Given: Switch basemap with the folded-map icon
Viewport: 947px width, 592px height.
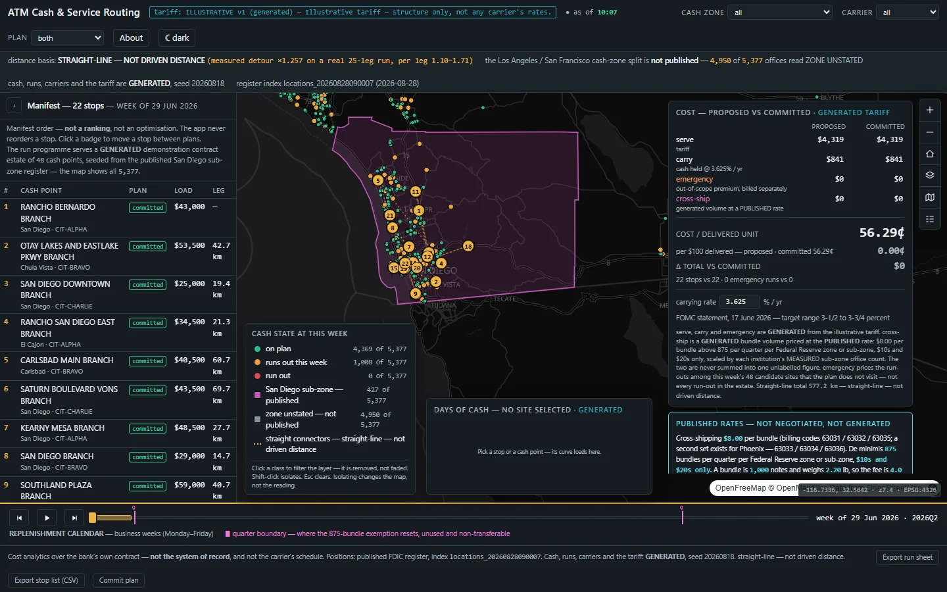Looking at the screenshot, I should tap(930, 197).
